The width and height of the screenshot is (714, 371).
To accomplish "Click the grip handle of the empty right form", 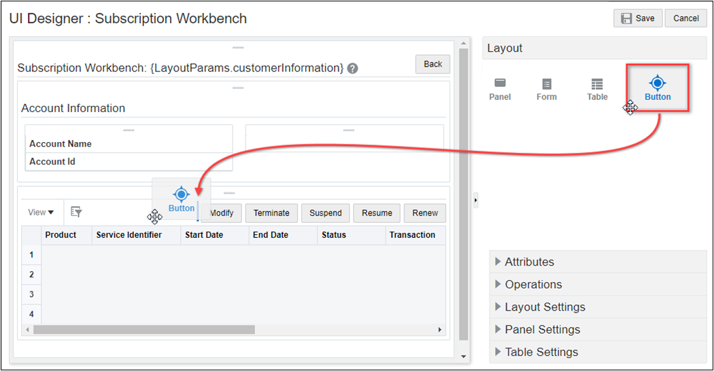I will coord(349,130).
